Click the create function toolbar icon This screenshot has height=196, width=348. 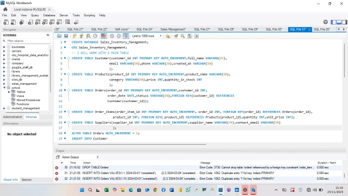59,22
